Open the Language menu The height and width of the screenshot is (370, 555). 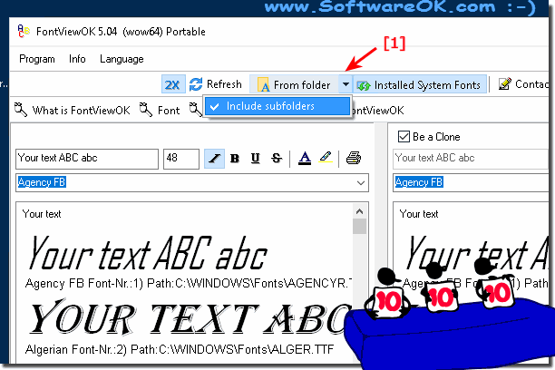tap(122, 59)
